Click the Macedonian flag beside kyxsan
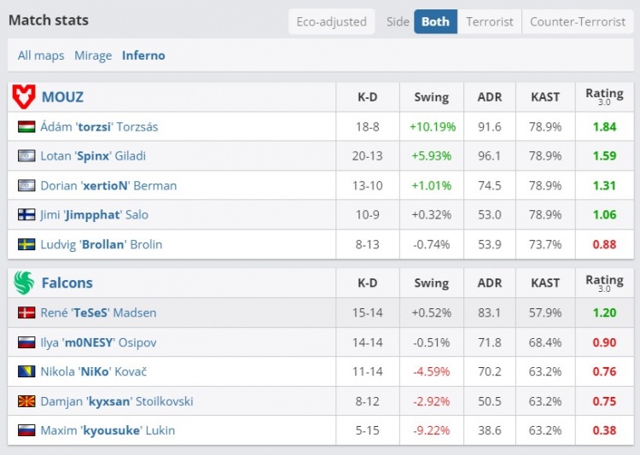The width and height of the screenshot is (640, 455). point(26,401)
